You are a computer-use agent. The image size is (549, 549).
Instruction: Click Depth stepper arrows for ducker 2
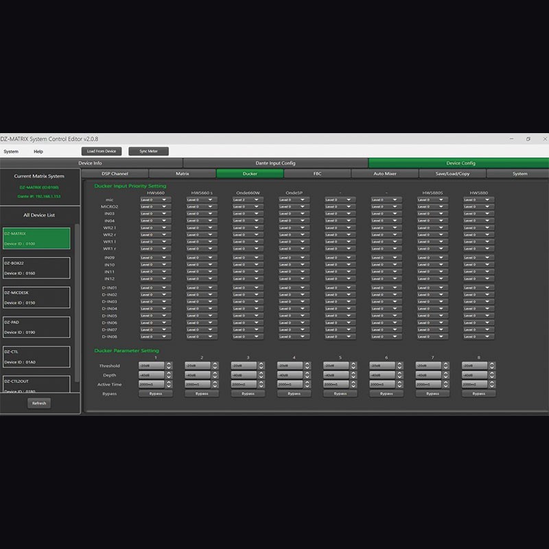click(x=215, y=375)
